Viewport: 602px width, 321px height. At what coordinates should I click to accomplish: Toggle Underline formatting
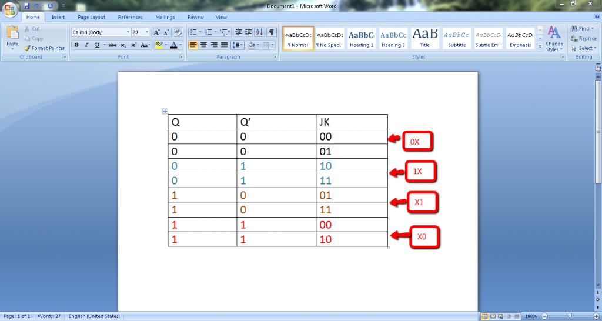(97, 45)
